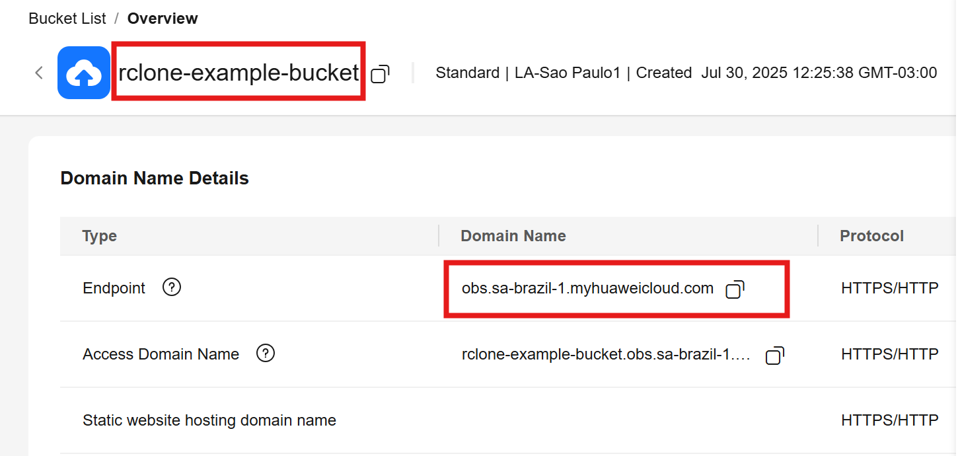
Task: Open the Bucket List breadcrumb
Action: [x=67, y=18]
